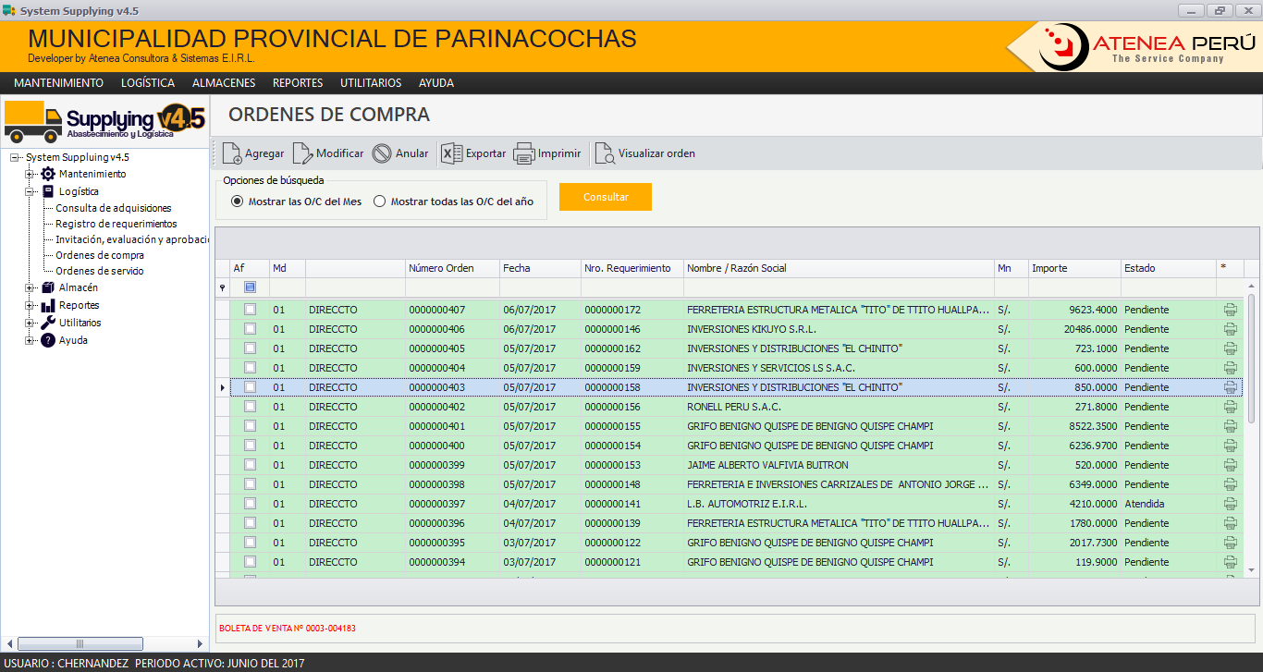Open Visualizar orden preview icon
Screen dimensions: 1263x672
[x=605, y=153]
